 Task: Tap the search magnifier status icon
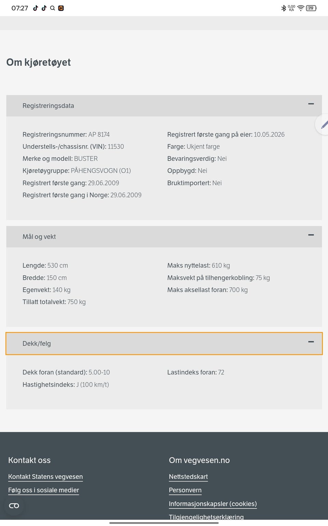coord(53,8)
